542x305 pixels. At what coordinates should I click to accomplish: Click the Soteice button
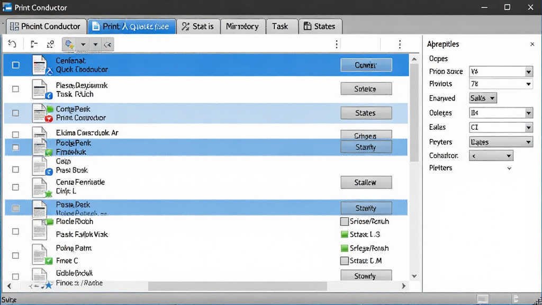366,89
